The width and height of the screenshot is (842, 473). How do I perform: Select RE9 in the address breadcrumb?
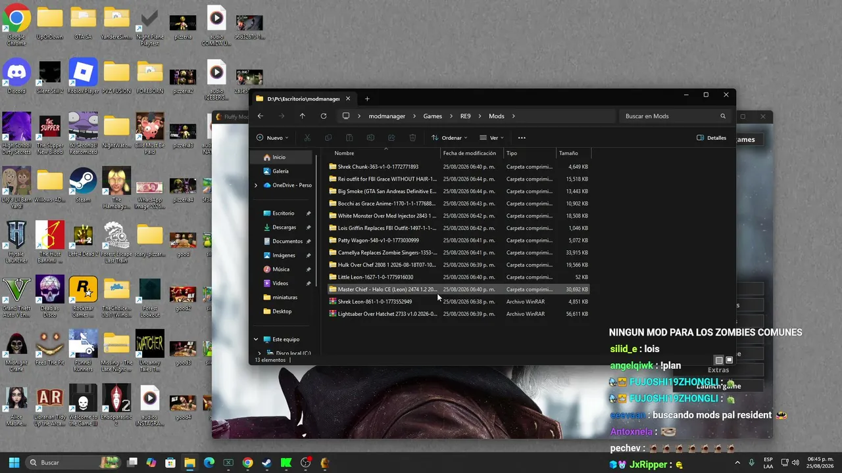tap(465, 116)
